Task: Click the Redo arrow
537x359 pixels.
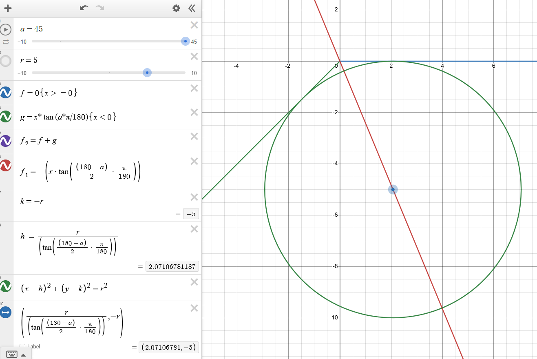Action: (x=99, y=8)
